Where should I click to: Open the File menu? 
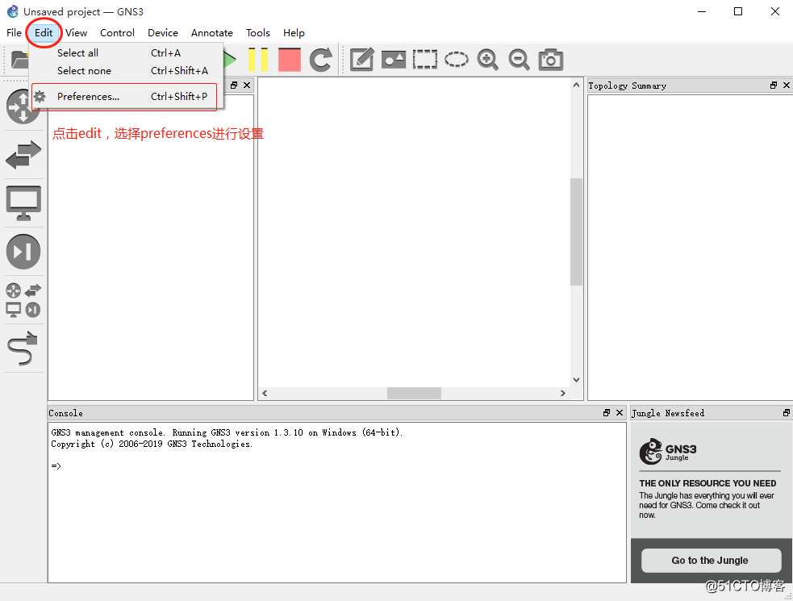click(14, 33)
